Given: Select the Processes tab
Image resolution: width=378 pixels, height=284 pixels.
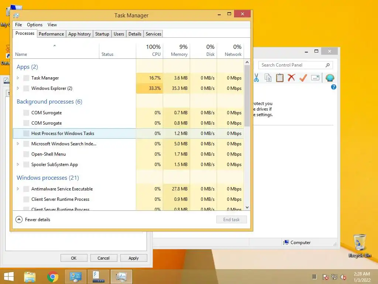Looking at the screenshot, I should 25,33.
